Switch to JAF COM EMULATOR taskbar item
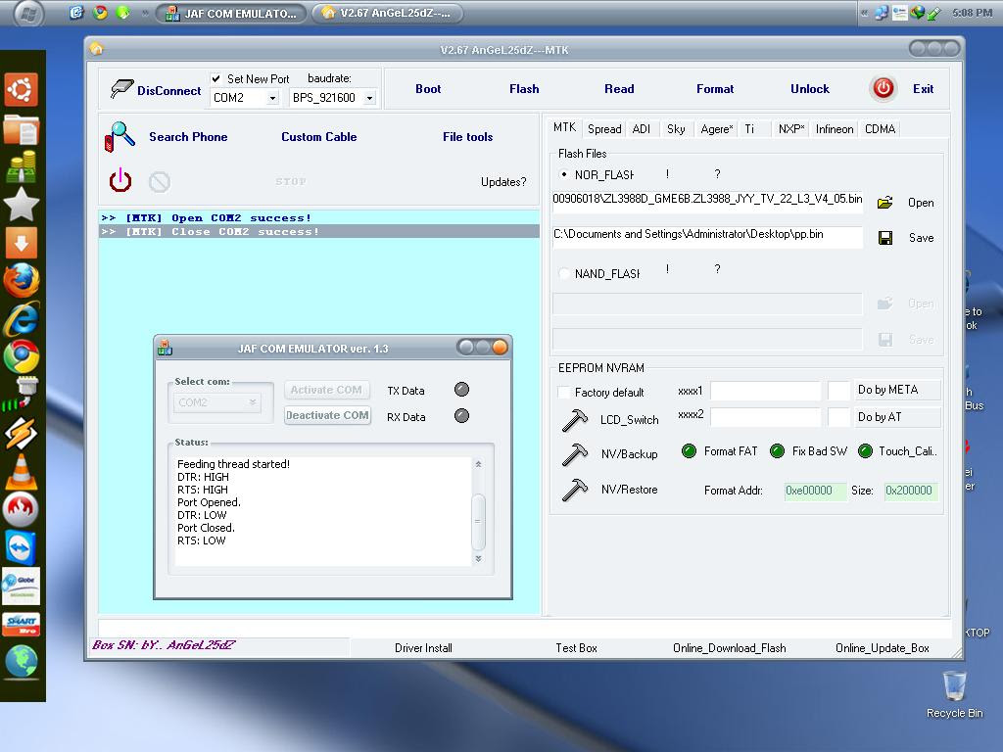This screenshot has width=1003, height=752. pos(231,13)
